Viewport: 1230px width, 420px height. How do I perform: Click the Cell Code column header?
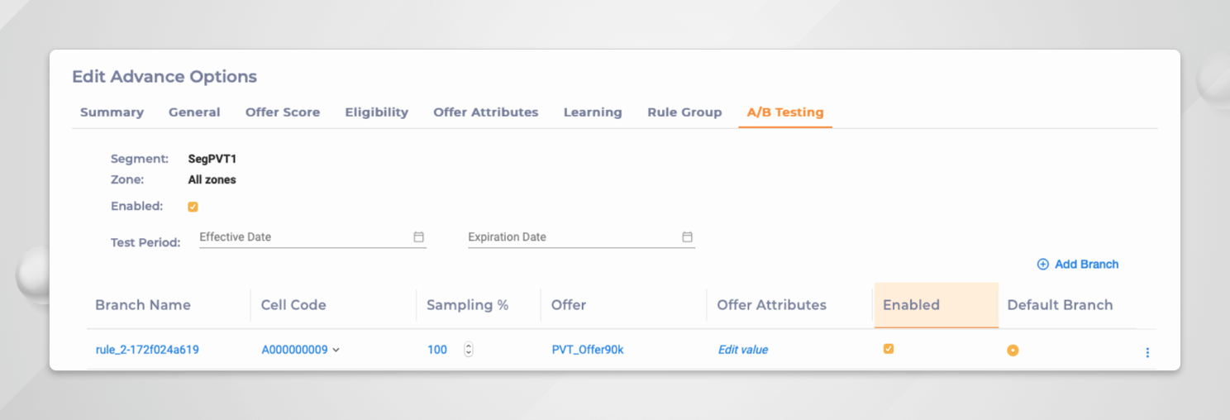[293, 305]
